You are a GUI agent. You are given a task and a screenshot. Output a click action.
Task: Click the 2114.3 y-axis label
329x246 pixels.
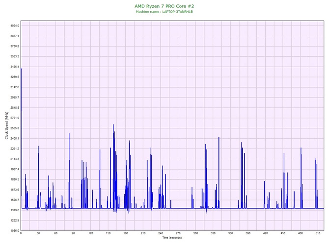coord(15,159)
